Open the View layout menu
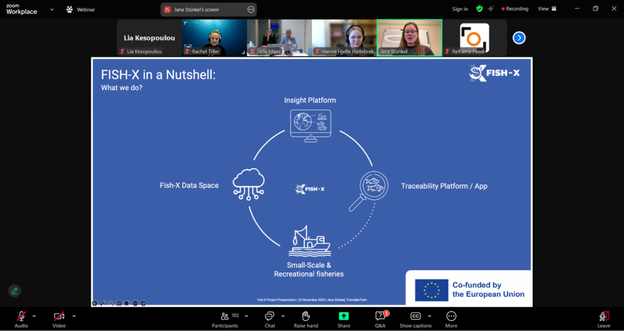Viewport: 624px width, 331px height. (x=547, y=9)
